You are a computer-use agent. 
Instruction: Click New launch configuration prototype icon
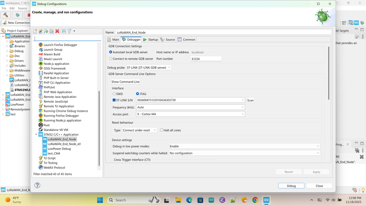41,31
